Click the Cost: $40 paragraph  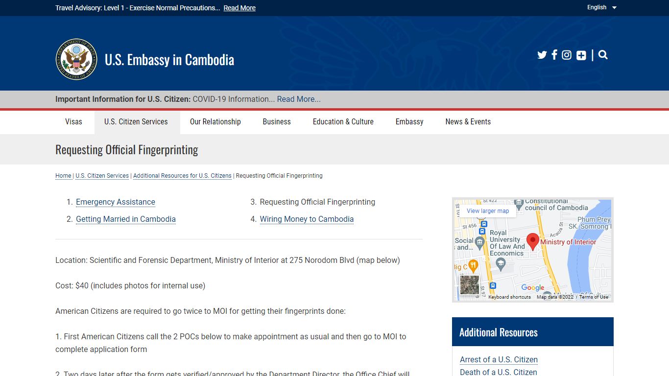130,285
